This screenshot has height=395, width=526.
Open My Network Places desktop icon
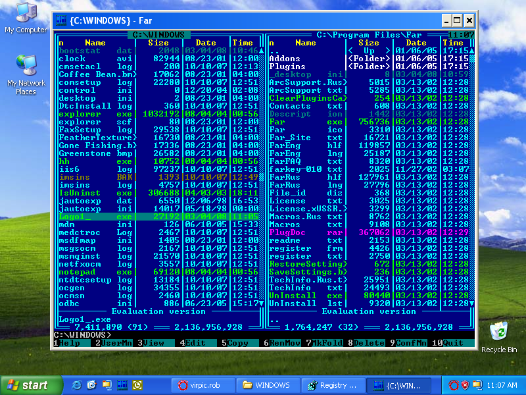click(26, 74)
